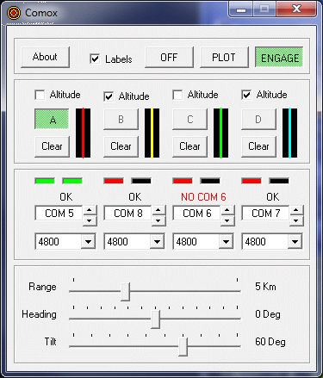Click the COM 7 port field
Screen dimensions: 323x378
pos(265,214)
